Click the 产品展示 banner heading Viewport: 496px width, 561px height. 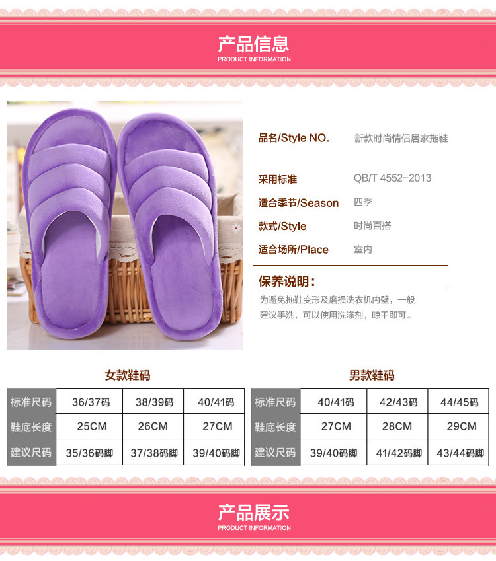(254, 512)
